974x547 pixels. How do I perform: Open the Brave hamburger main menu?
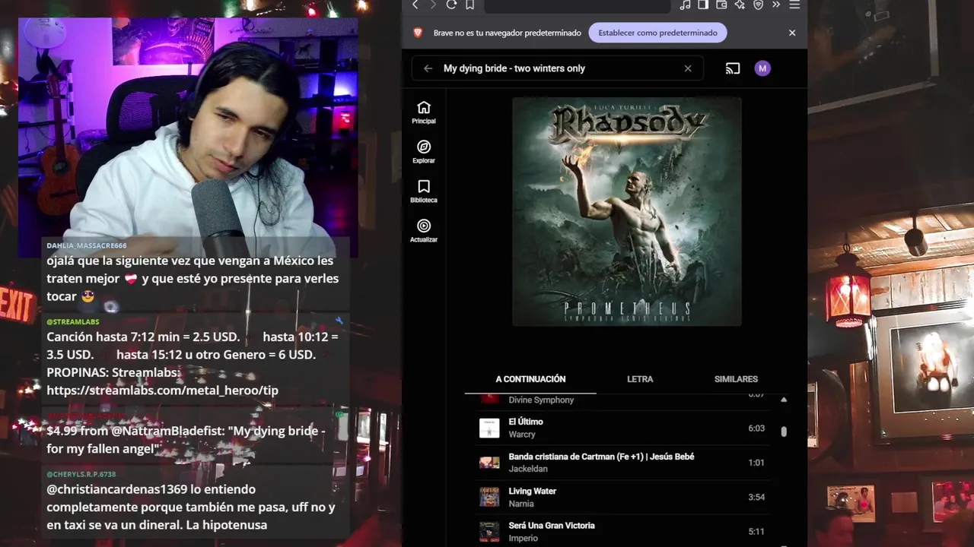(x=794, y=5)
